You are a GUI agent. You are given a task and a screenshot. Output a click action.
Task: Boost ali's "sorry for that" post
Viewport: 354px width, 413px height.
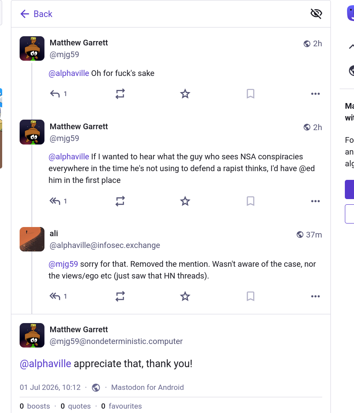[x=120, y=296]
